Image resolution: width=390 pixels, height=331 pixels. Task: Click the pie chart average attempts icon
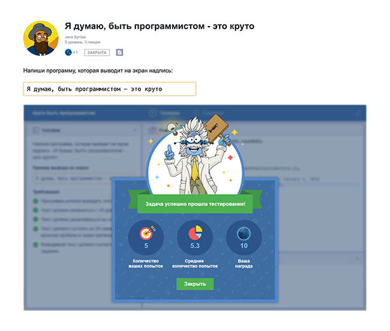[x=195, y=233]
